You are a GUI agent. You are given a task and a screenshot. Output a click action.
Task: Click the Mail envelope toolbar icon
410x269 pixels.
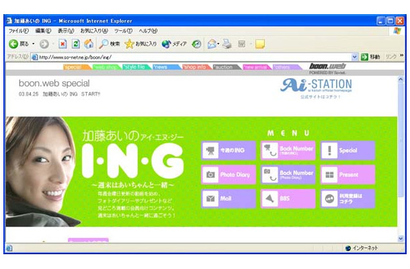click(212, 44)
